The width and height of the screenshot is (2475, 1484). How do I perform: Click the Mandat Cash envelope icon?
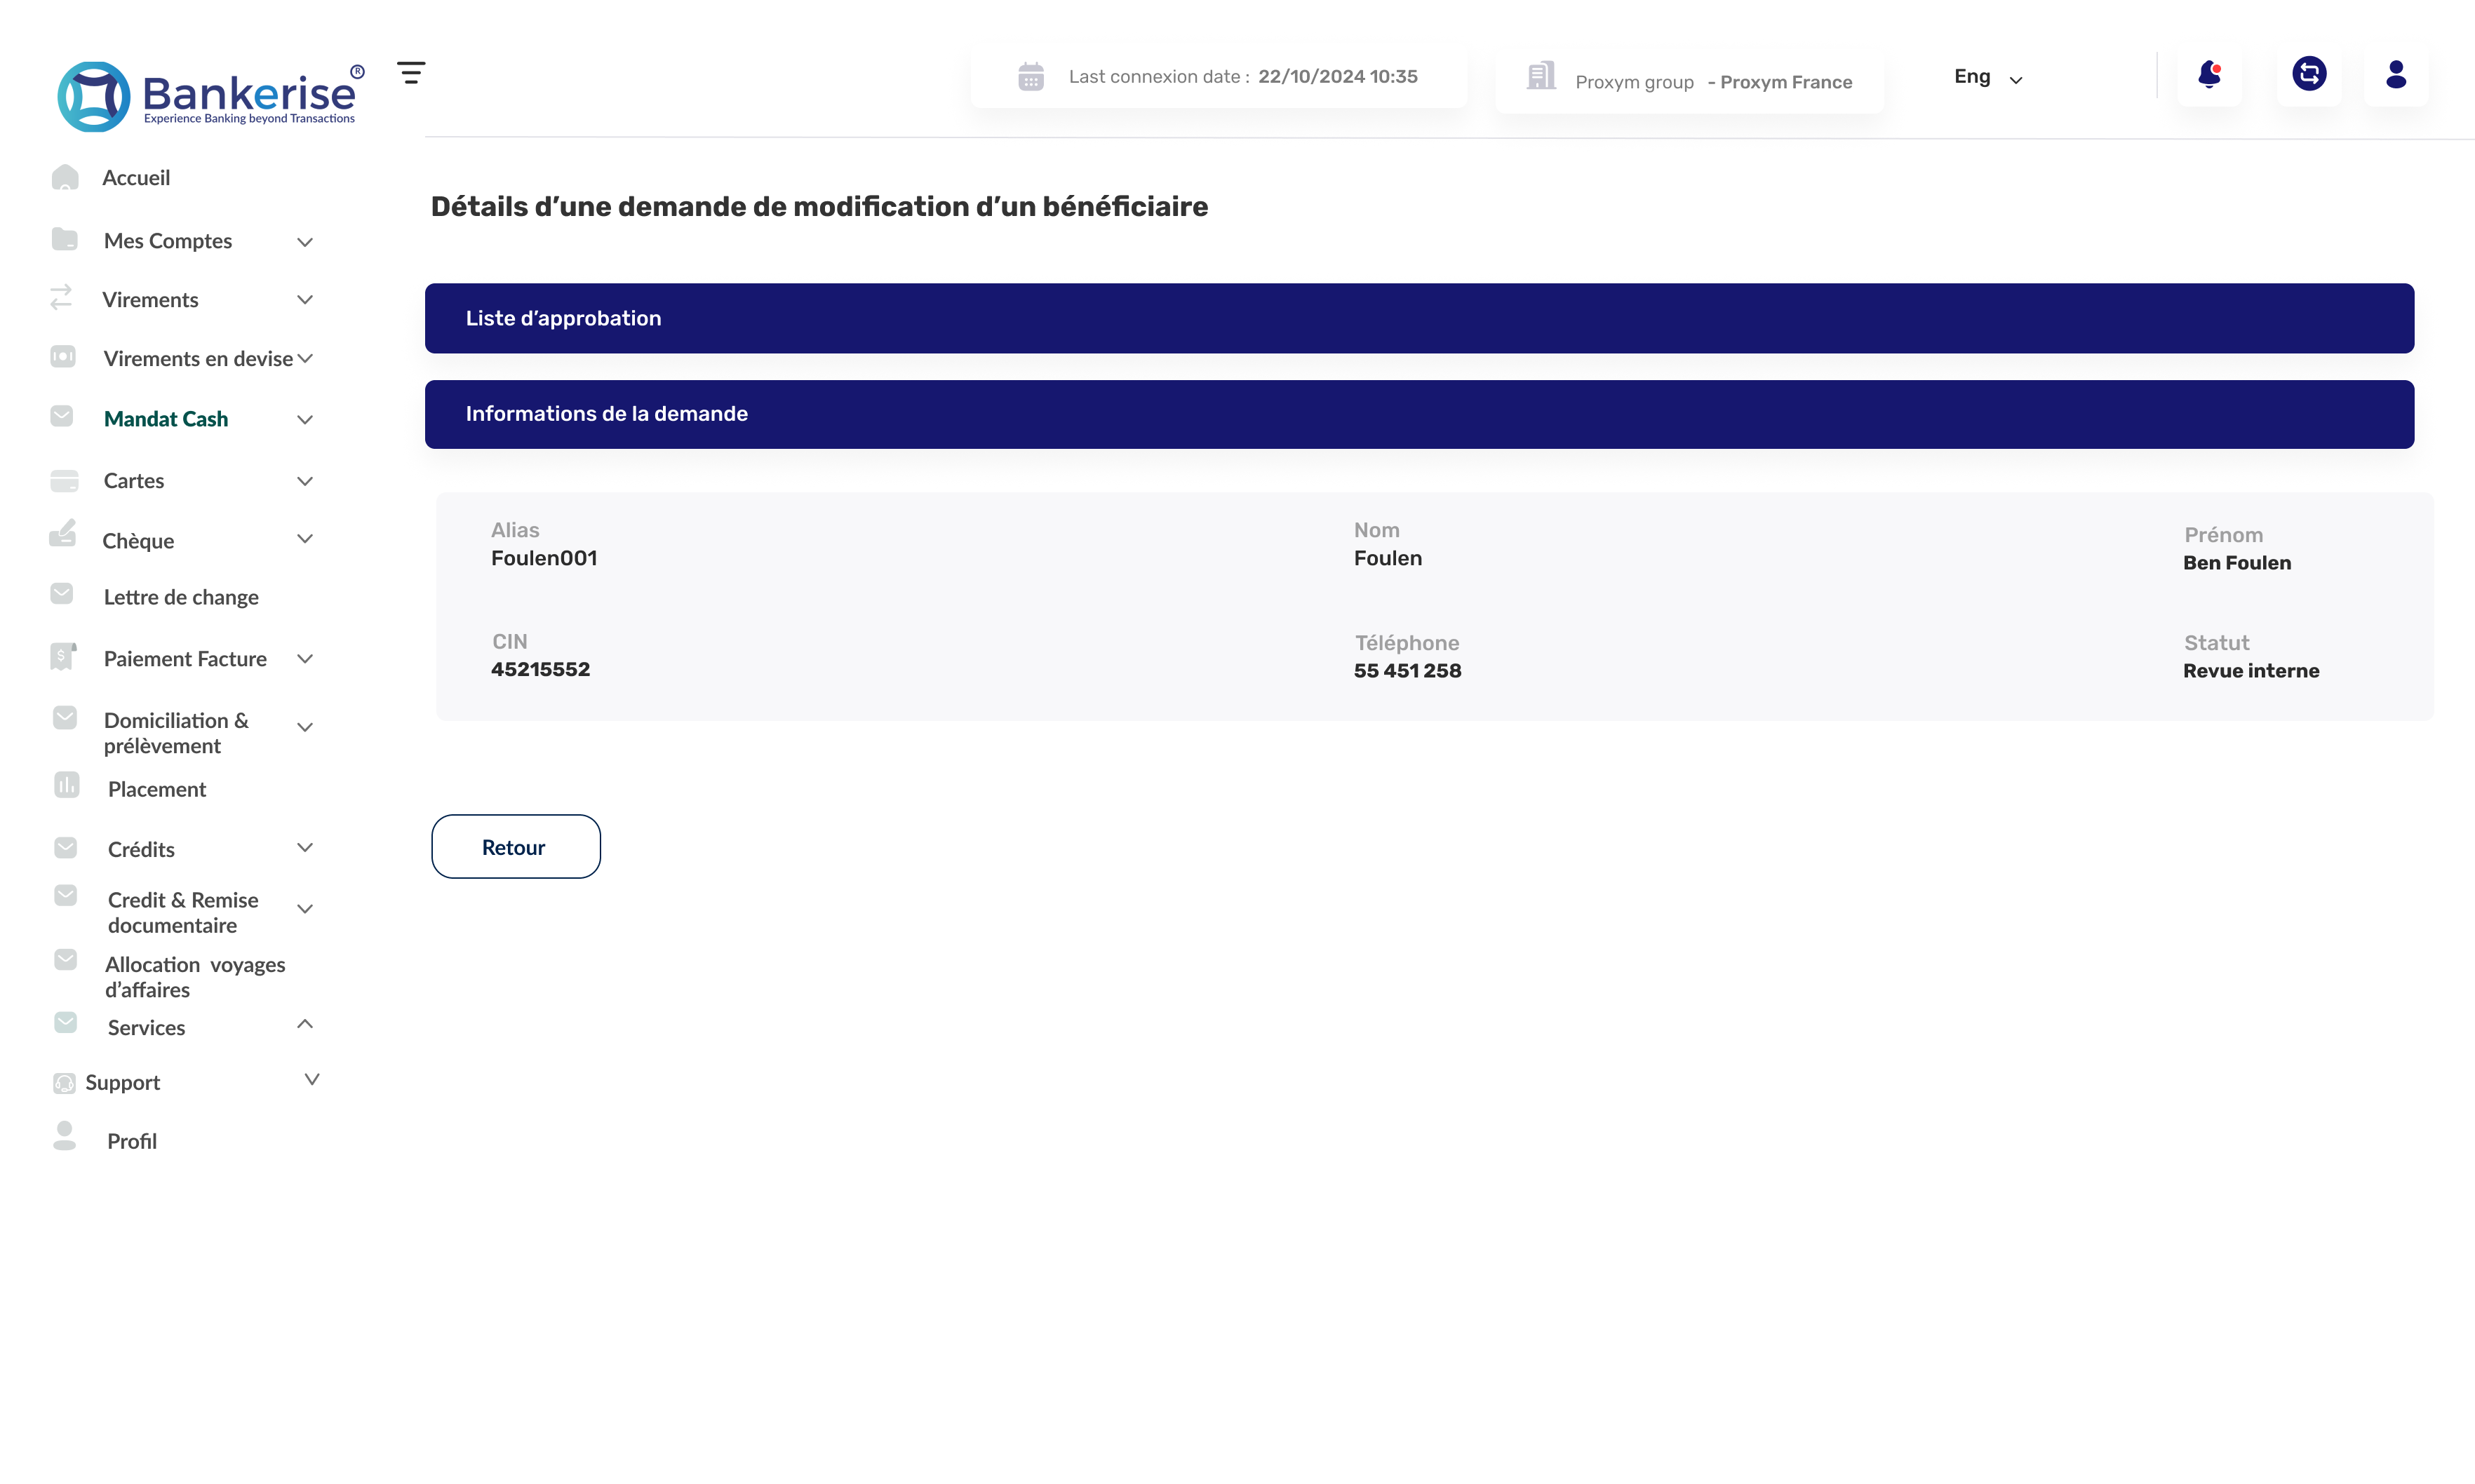click(62, 416)
